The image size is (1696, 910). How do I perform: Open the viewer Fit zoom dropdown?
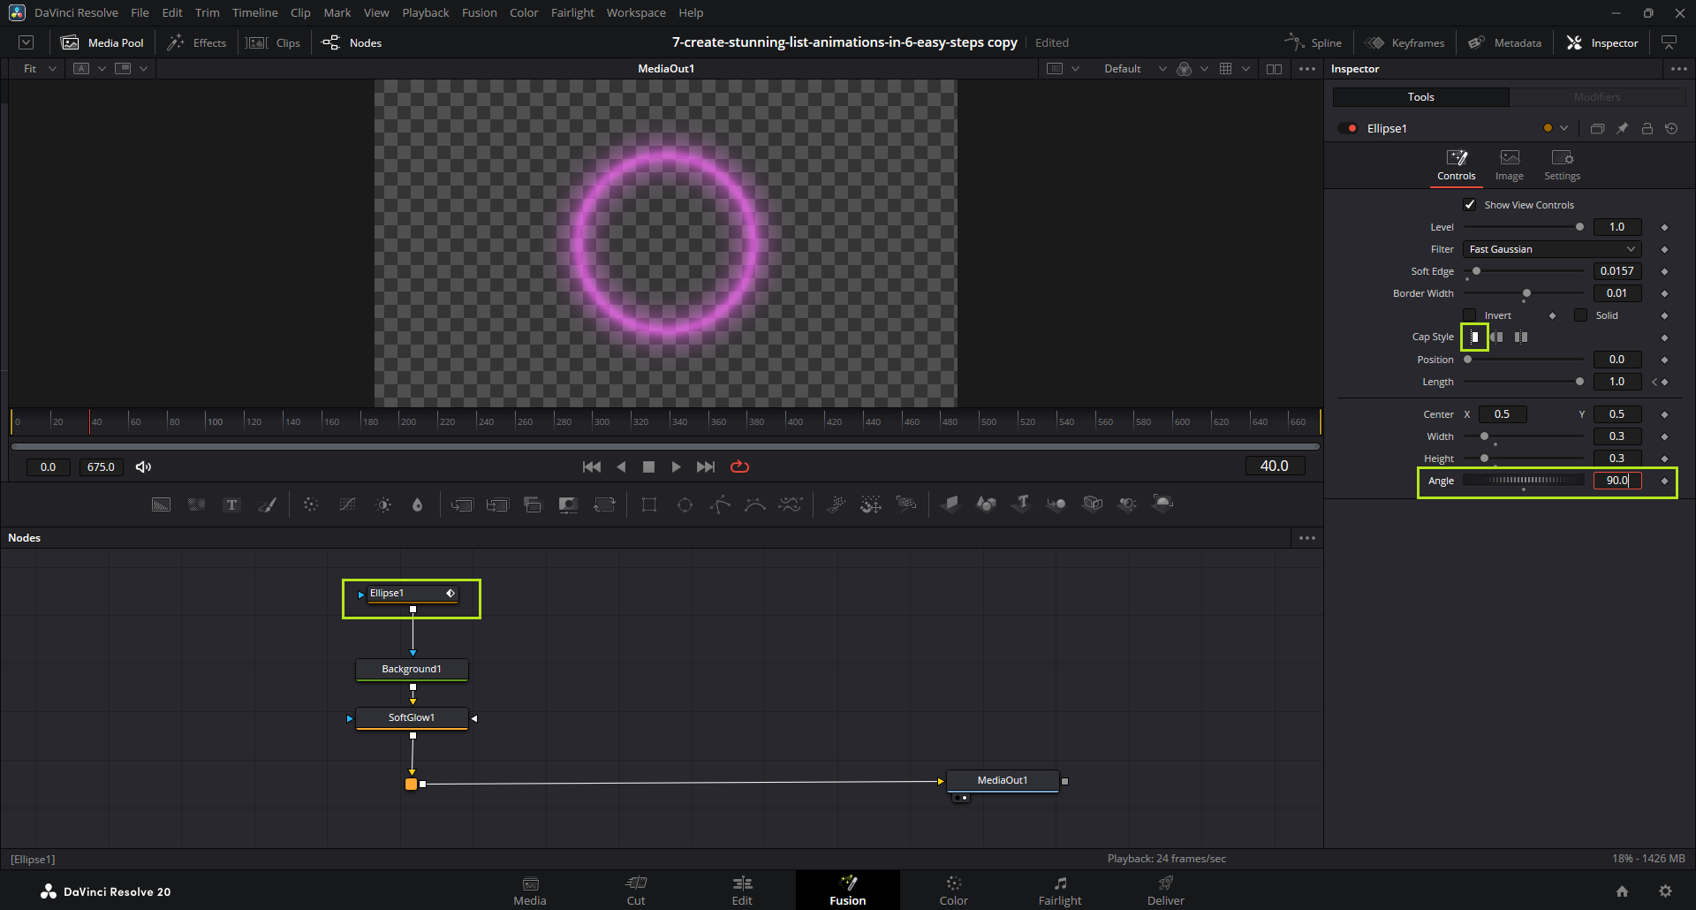coord(40,69)
